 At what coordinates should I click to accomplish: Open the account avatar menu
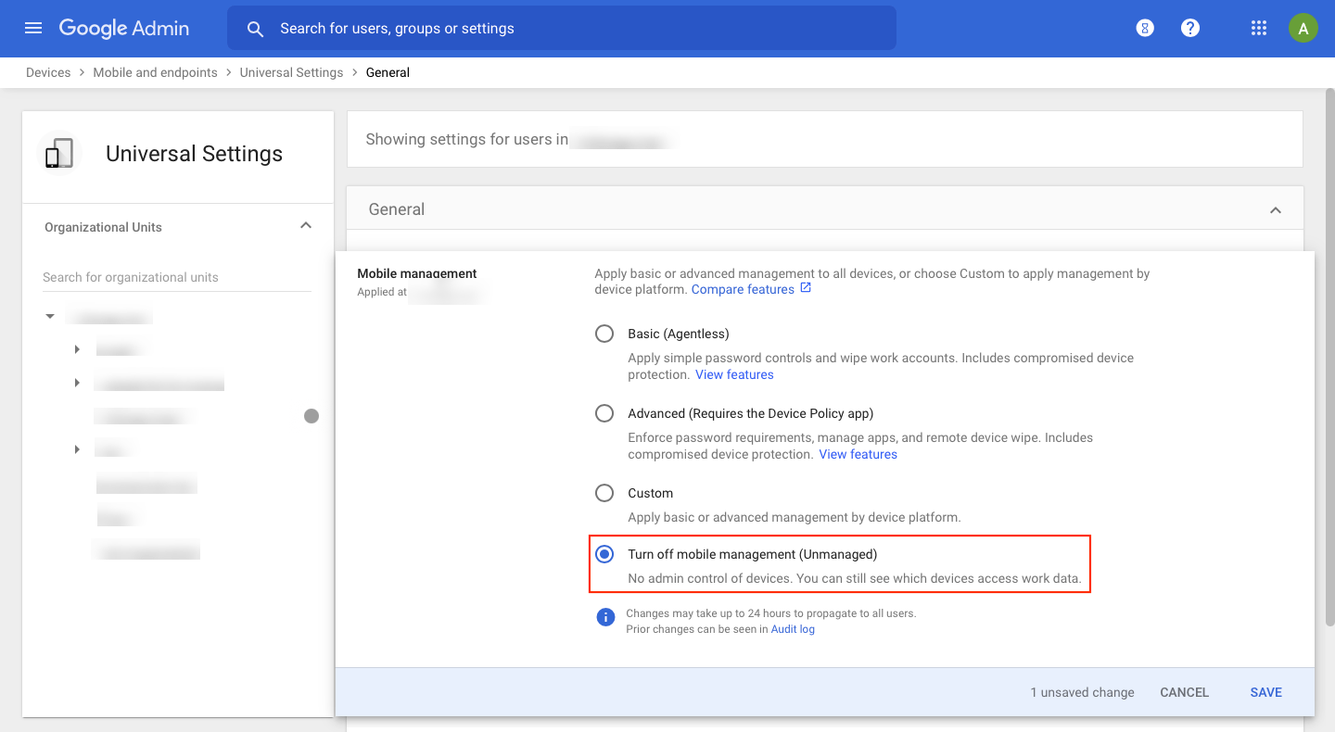(1303, 28)
